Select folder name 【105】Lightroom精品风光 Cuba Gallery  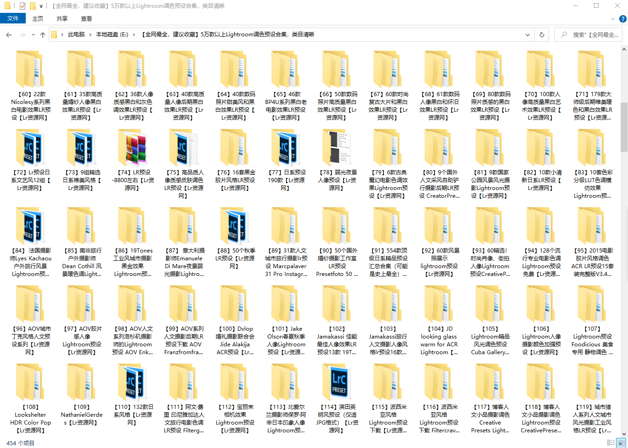490,340
